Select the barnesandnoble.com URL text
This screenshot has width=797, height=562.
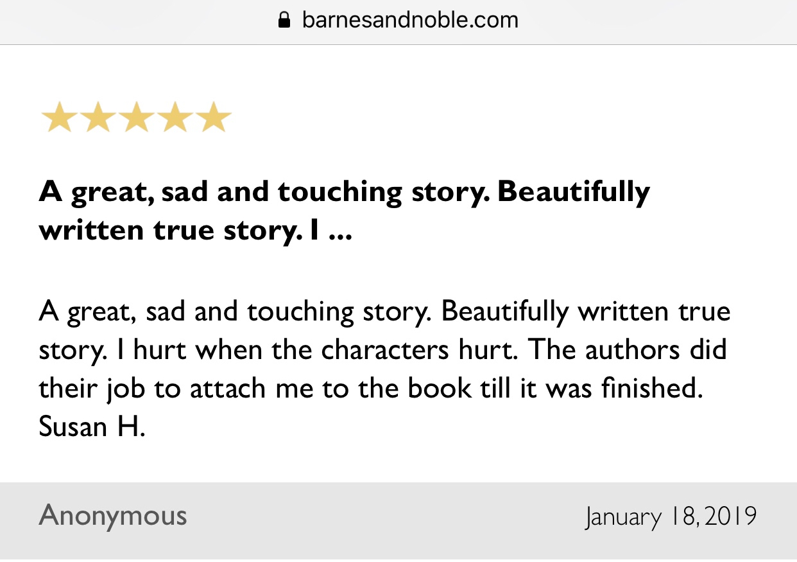(409, 21)
